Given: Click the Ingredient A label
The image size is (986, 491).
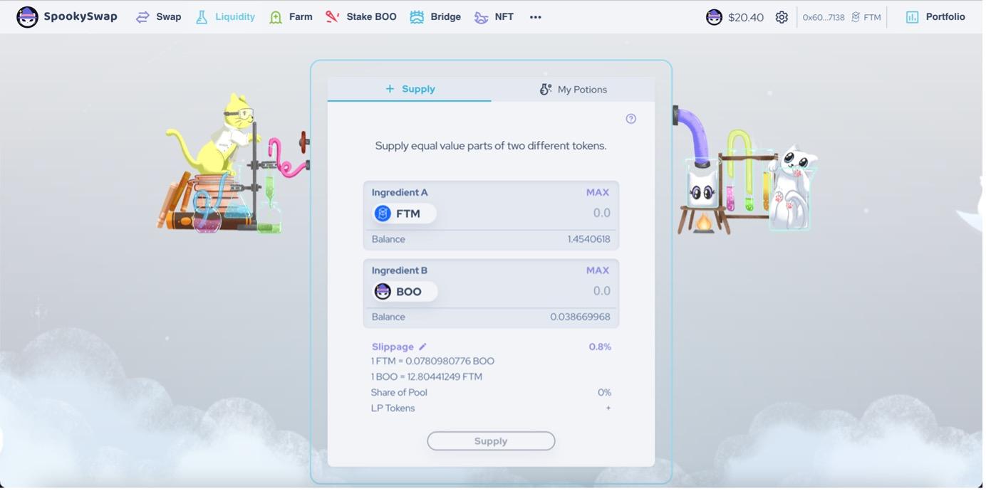Looking at the screenshot, I should 400,192.
